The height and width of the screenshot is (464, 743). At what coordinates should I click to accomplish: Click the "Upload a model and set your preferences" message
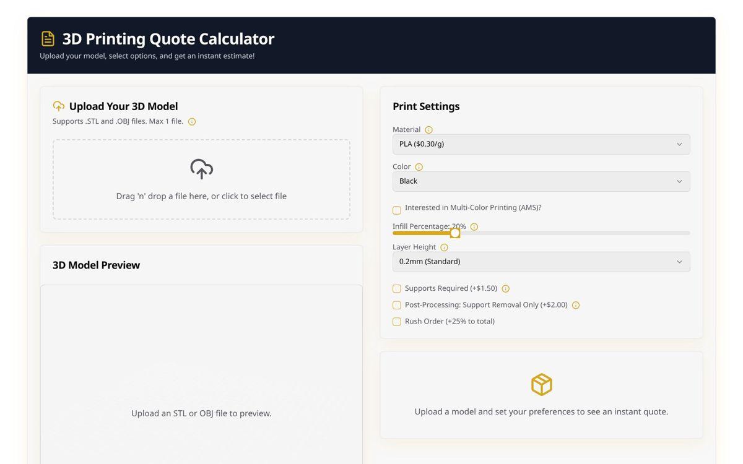tap(541, 411)
